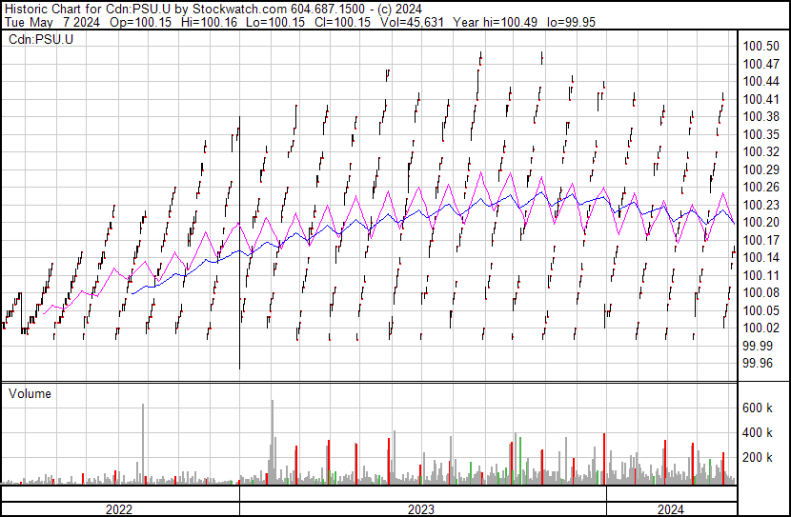This screenshot has width=791, height=517.
Task: Click the 100.44 price axis label
Action: (761, 81)
